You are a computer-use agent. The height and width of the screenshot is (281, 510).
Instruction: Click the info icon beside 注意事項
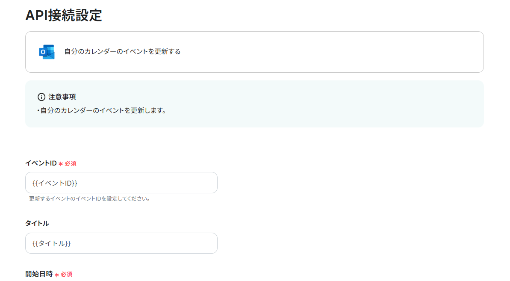41,97
